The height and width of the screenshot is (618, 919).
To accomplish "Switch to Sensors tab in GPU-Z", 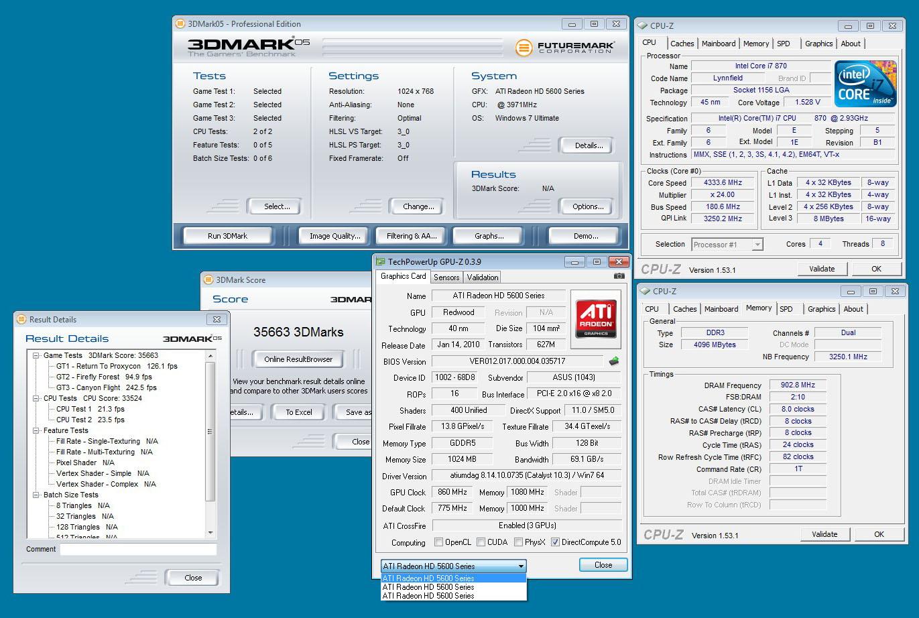I will coord(446,277).
